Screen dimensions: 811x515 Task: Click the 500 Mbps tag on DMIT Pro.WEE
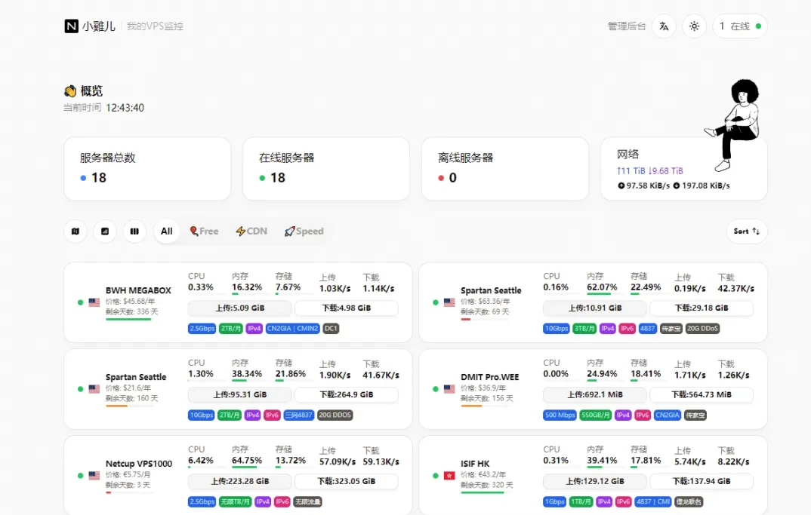[x=560, y=415]
